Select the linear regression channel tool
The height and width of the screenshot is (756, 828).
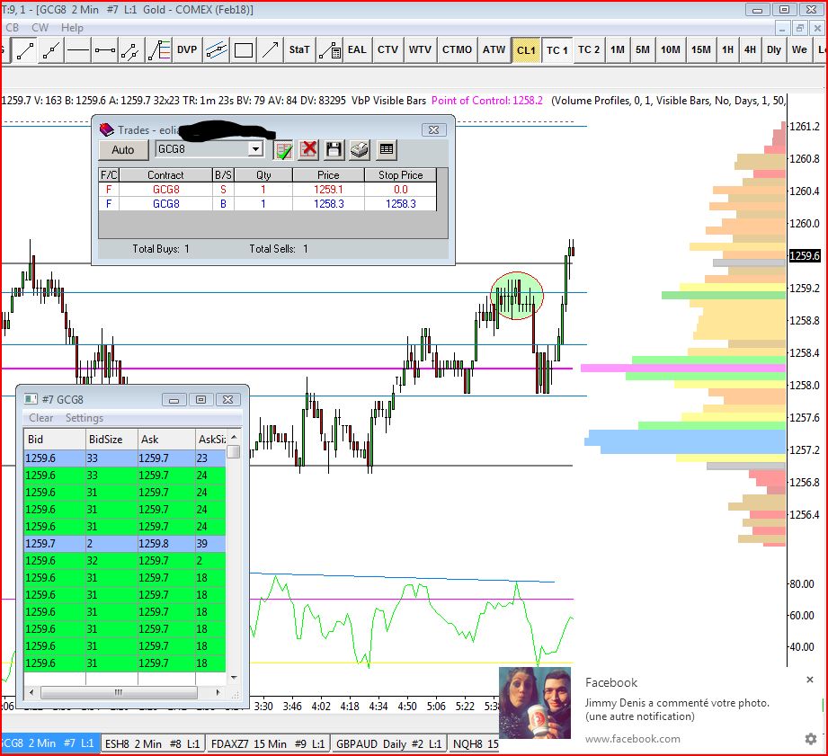point(216,50)
